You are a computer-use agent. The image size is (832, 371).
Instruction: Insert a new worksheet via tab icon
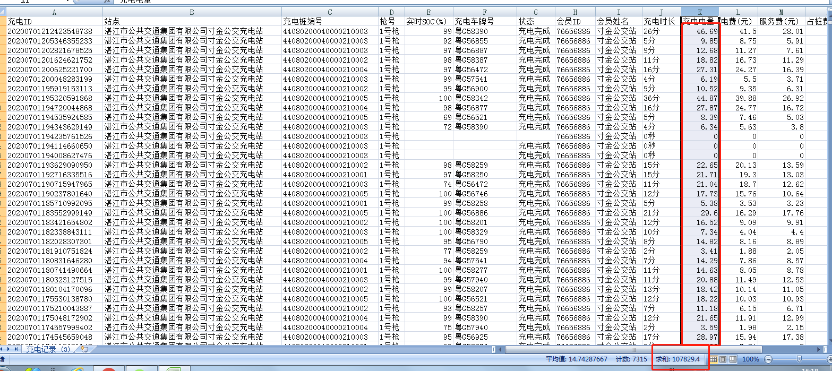tap(84, 349)
